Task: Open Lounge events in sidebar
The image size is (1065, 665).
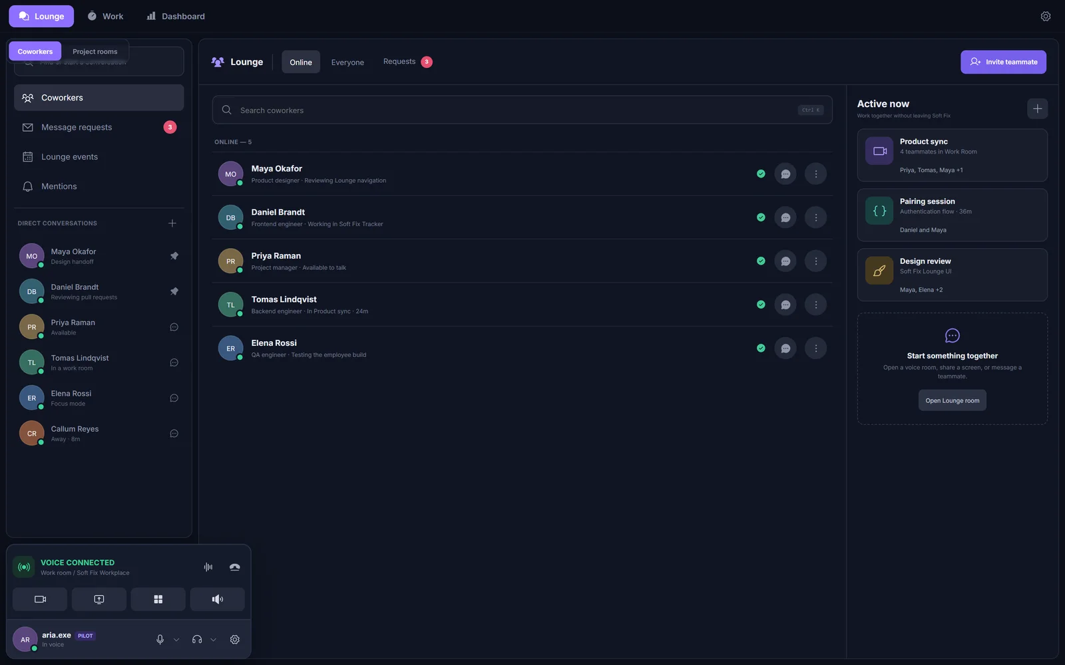Action: coord(99,157)
